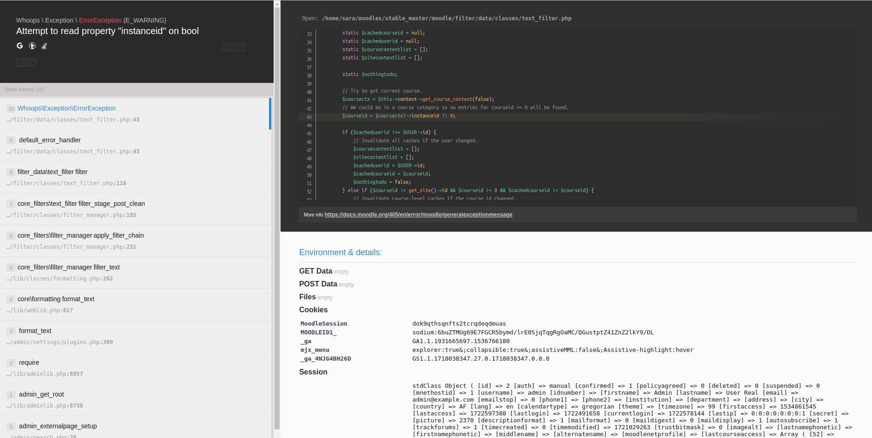This screenshot has height=438, width=872.
Task: Click the MoodleSession value dok9qthsqnfts2tcrqdeqdmuas
Action: coord(459,324)
